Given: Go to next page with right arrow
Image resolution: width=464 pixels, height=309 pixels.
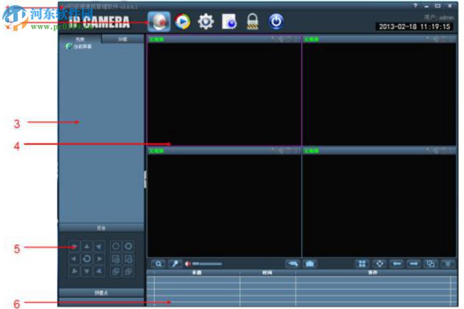Looking at the screenshot, I should [414, 264].
